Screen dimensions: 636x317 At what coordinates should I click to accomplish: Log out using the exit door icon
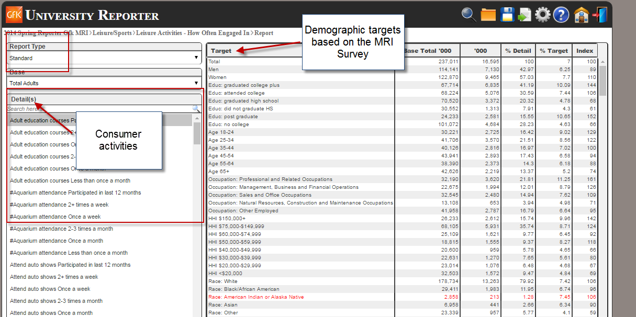(600, 15)
